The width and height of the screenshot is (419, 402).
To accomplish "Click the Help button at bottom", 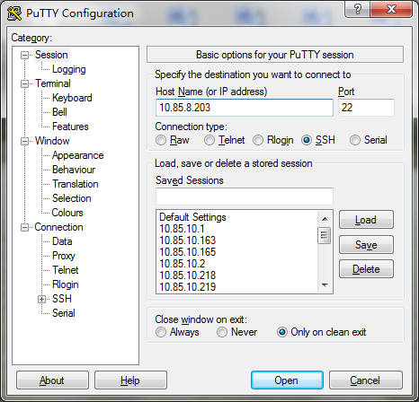I will pyautogui.click(x=130, y=380).
